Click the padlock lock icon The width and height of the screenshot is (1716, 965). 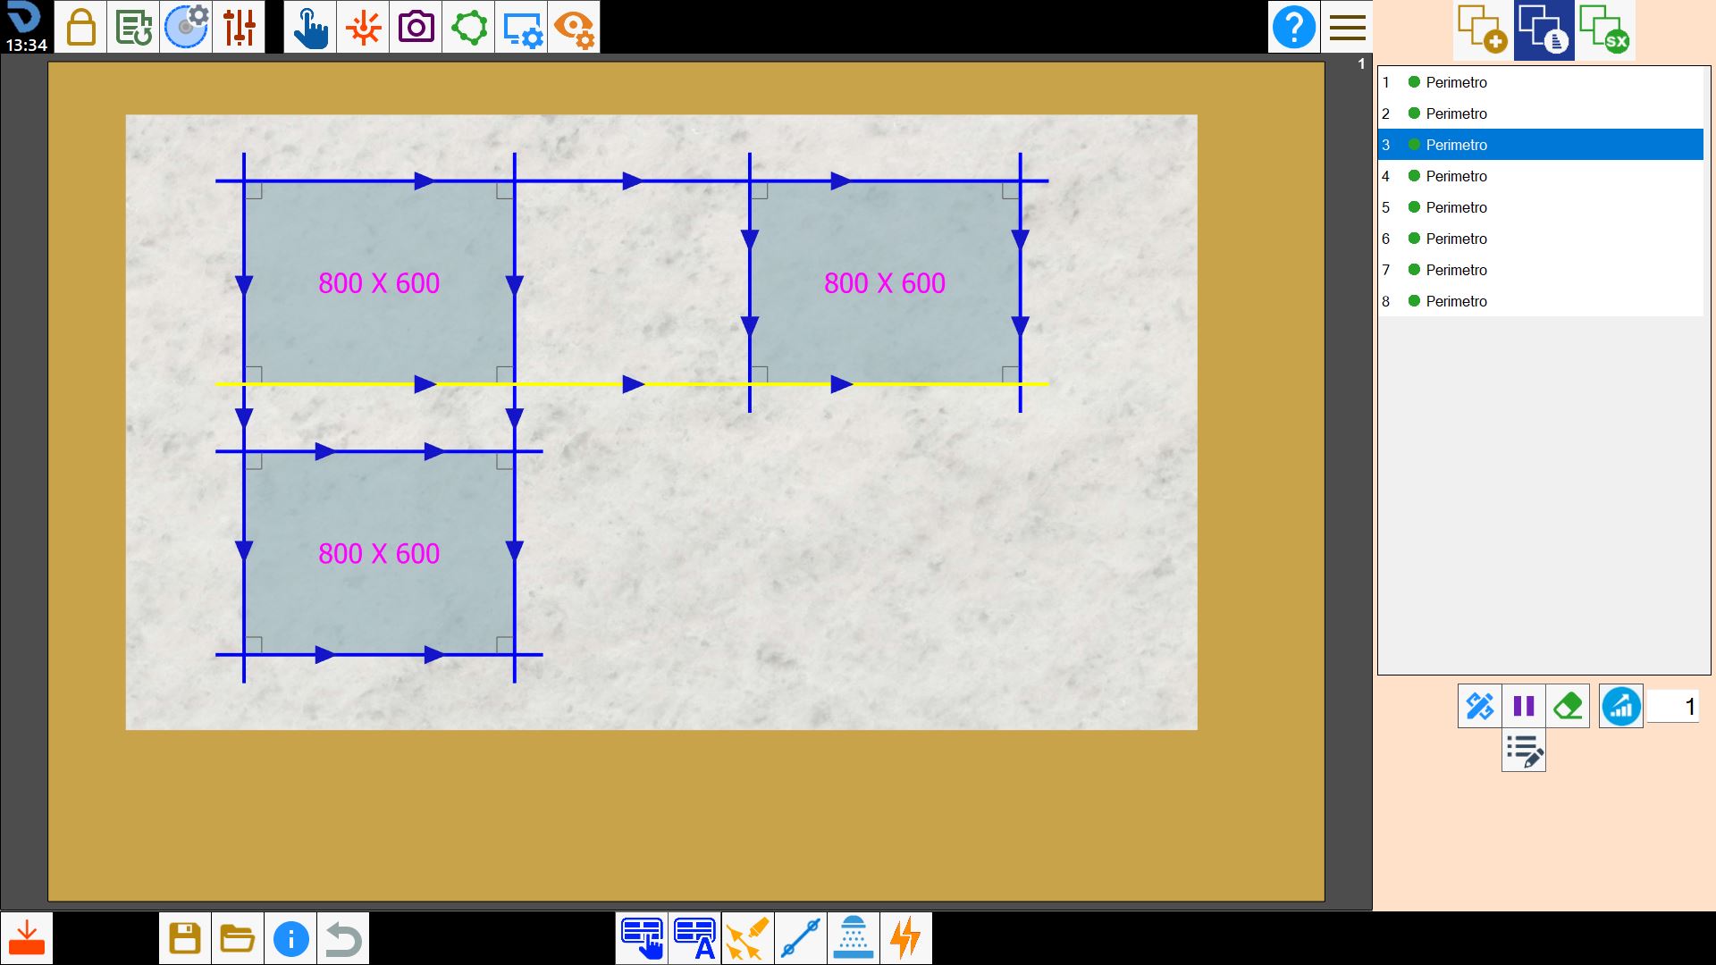point(80,27)
